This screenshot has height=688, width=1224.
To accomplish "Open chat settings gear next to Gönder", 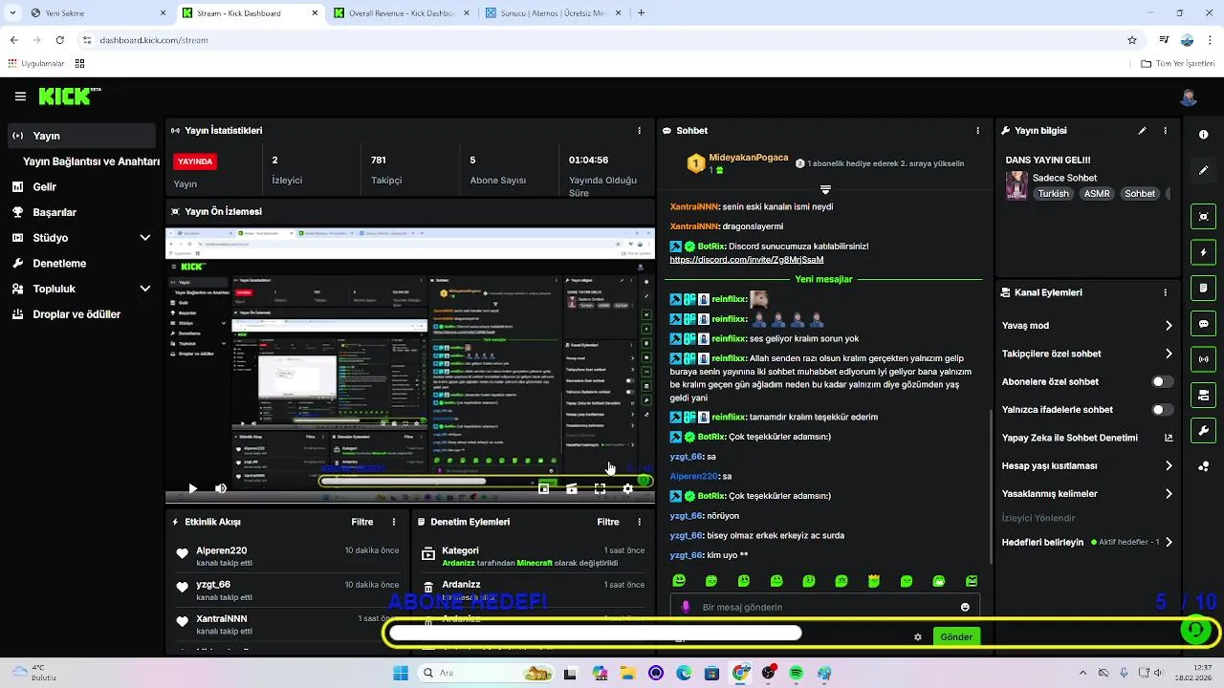I will pos(918,636).
